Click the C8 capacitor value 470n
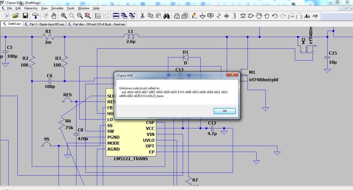The image size is (353, 190). [83, 139]
